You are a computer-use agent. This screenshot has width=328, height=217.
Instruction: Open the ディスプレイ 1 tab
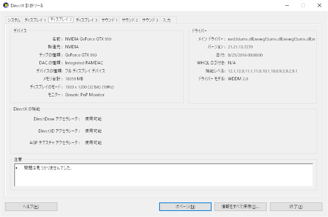(35, 20)
